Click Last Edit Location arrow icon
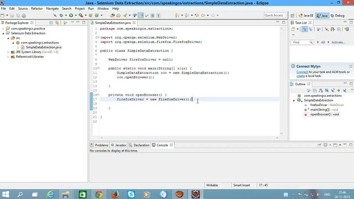 [197, 15]
